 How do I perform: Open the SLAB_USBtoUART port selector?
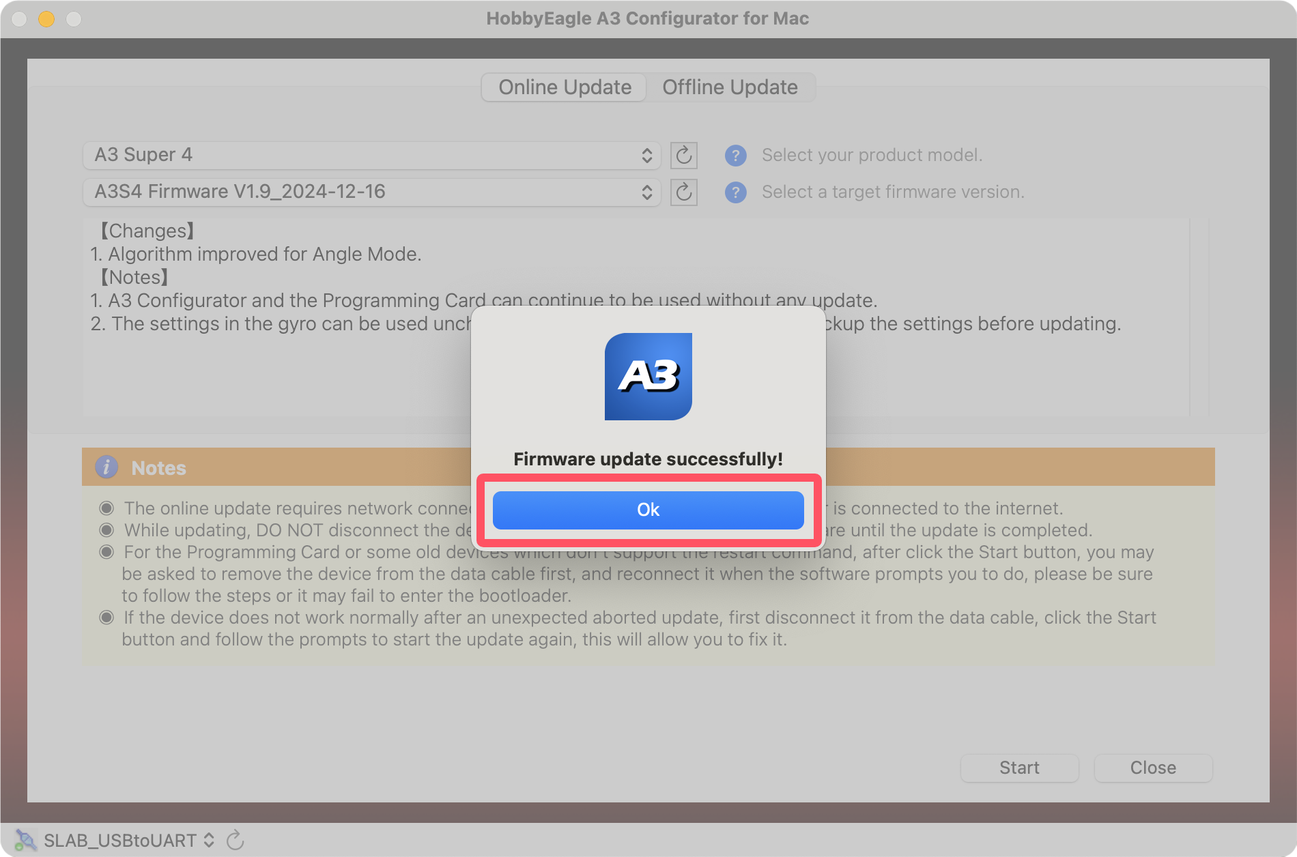pyautogui.click(x=129, y=840)
